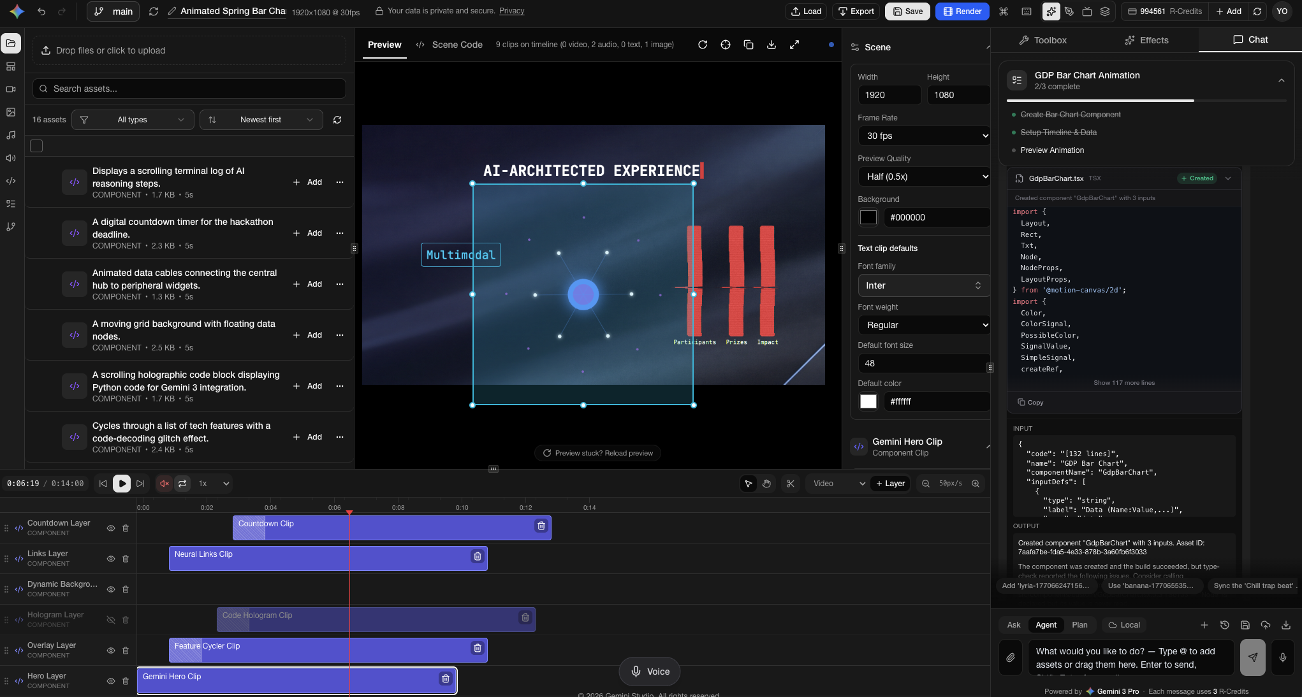The width and height of the screenshot is (1302, 697).
Task: Open the Frame Rate 30 fps dropdown
Action: pyautogui.click(x=924, y=136)
